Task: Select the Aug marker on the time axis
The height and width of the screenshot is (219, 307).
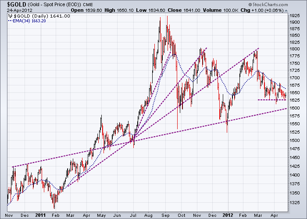Action: [150, 215]
